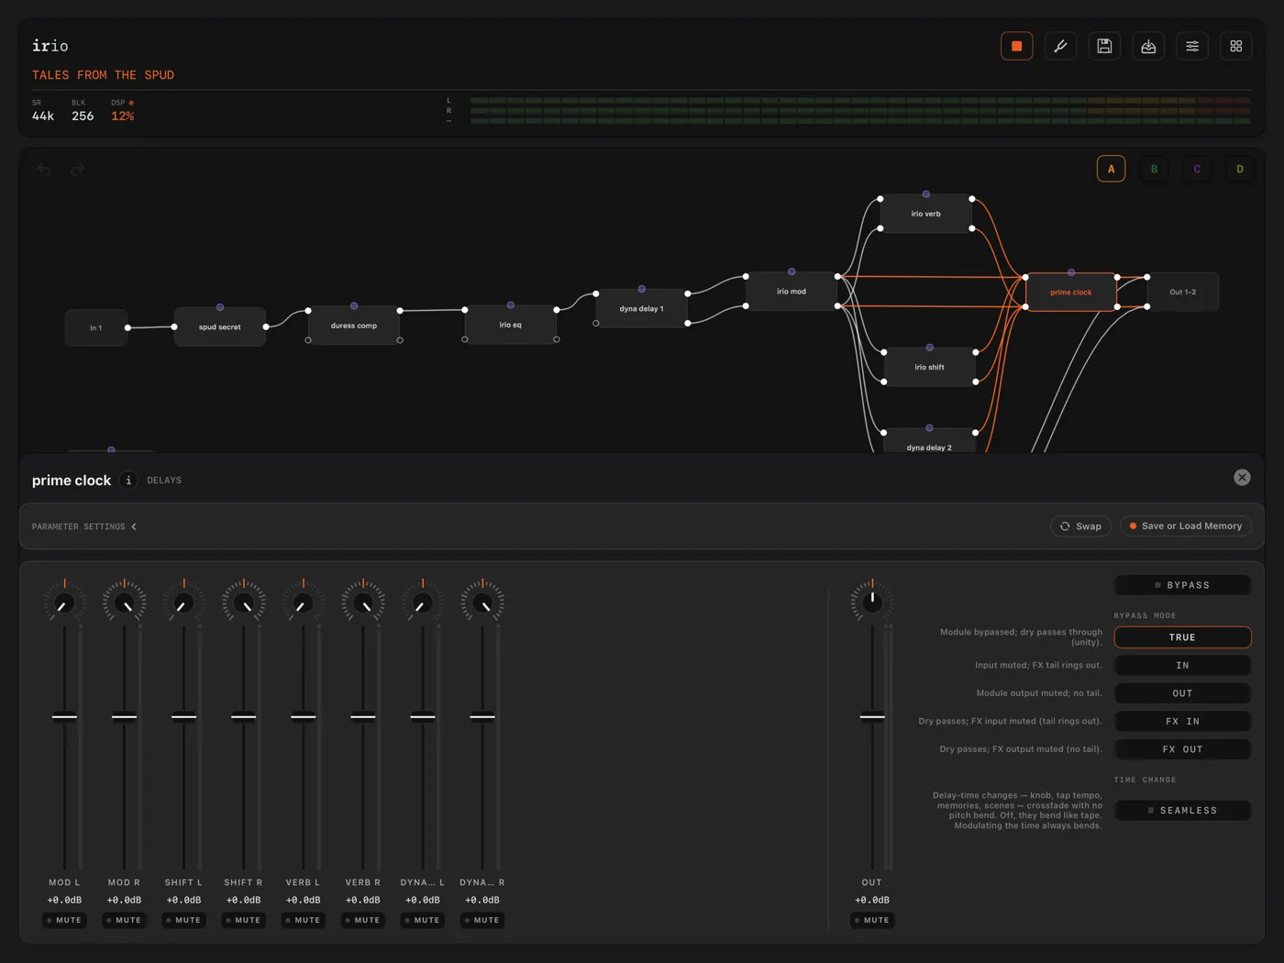The height and width of the screenshot is (963, 1284).
Task: Save project with the floppy disk icon
Action: [x=1104, y=46]
